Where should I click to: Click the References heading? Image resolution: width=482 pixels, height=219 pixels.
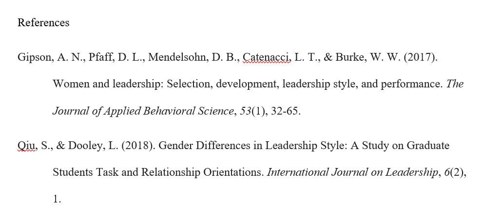pyautogui.click(x=43, y=23)
